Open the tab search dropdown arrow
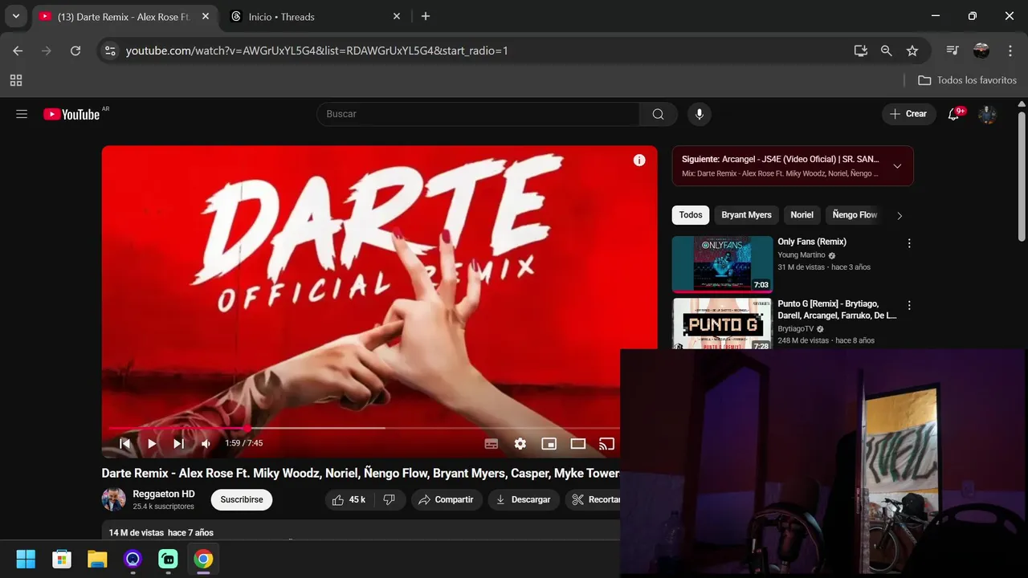Image resolution: width=1028 pixels, height=578 pixels. [15, 16]
